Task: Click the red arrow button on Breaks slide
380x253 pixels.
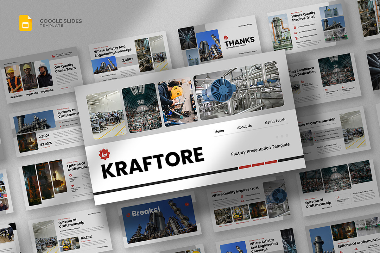Action: click(x=187, y=205)
